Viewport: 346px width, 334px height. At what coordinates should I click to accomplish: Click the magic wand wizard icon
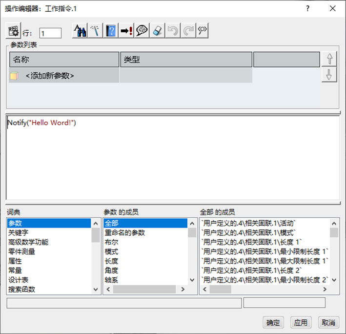95,30
